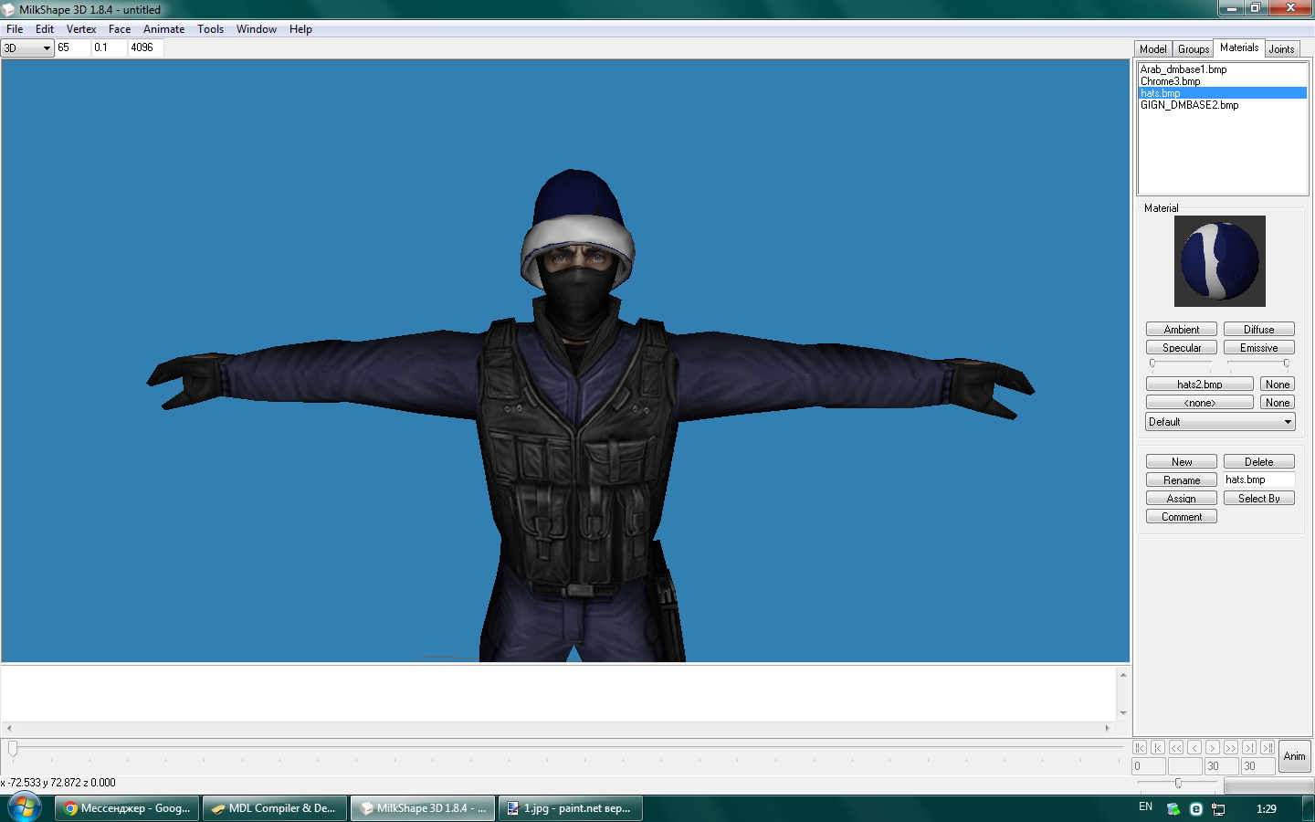Switch to the Joints tab
1315x822 pixels.
tap(1282, 49)
